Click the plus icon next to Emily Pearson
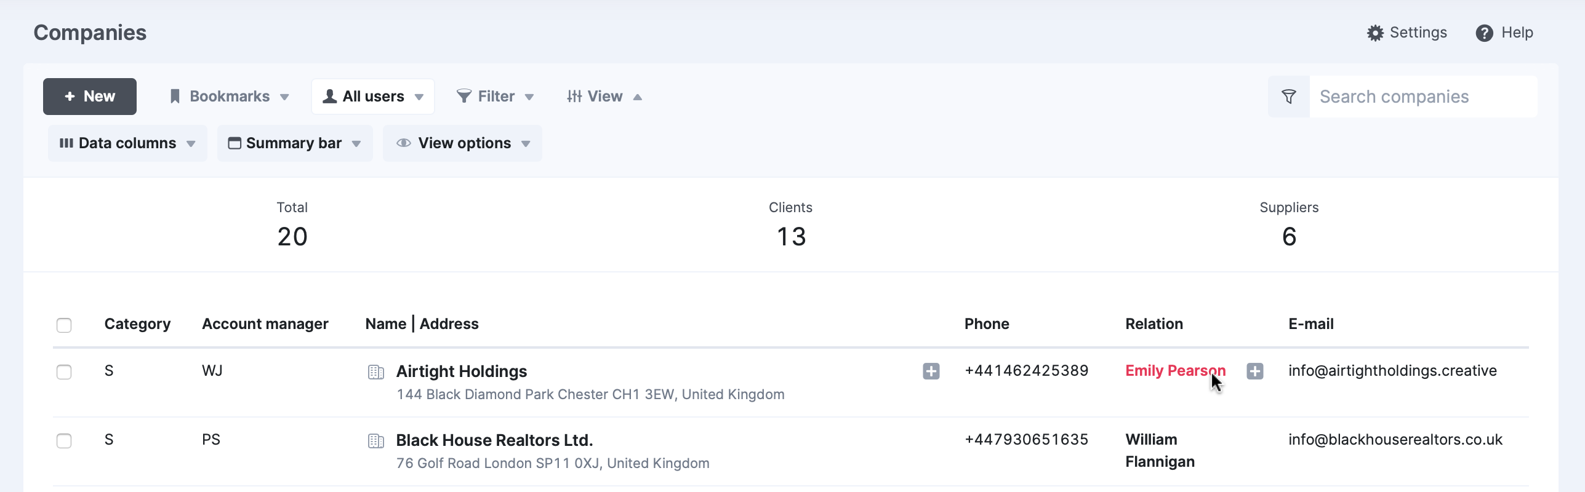Image resolution: width=1585 pixels, height=492 pixels. pyautogui.click(x=1255, y=371)
